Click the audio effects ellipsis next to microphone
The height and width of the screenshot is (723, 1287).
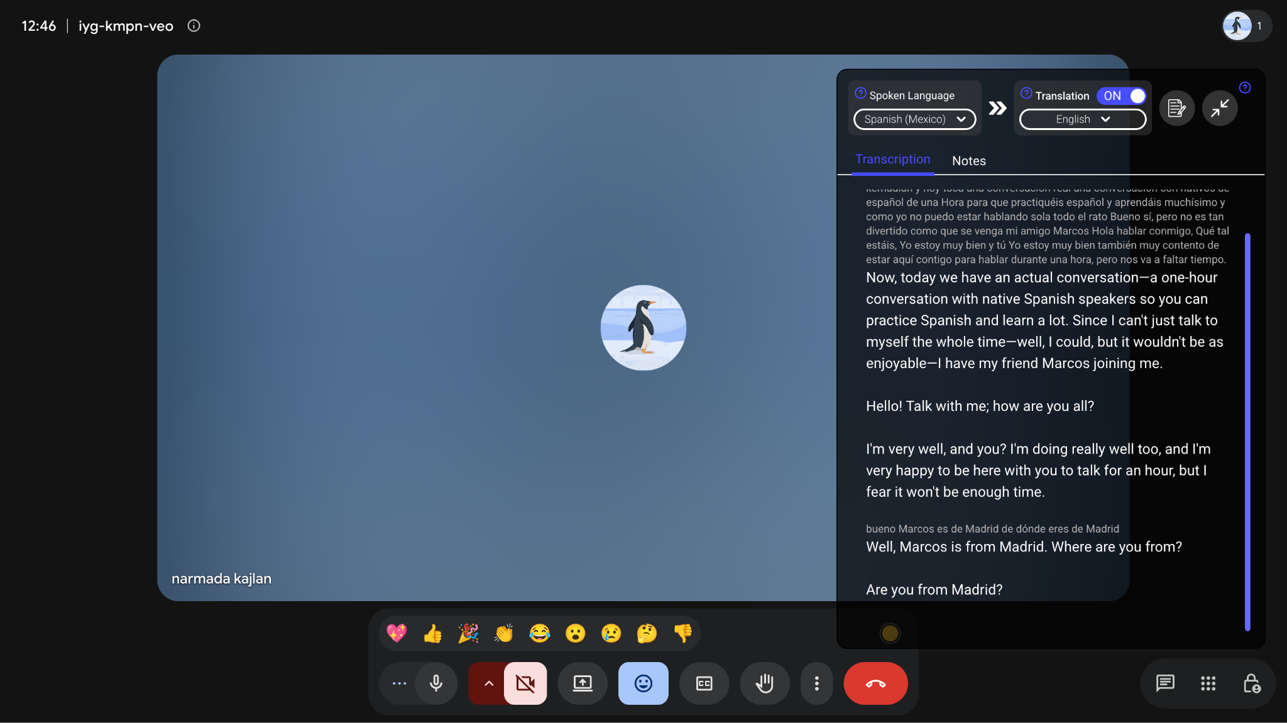[x=399, y=683]
